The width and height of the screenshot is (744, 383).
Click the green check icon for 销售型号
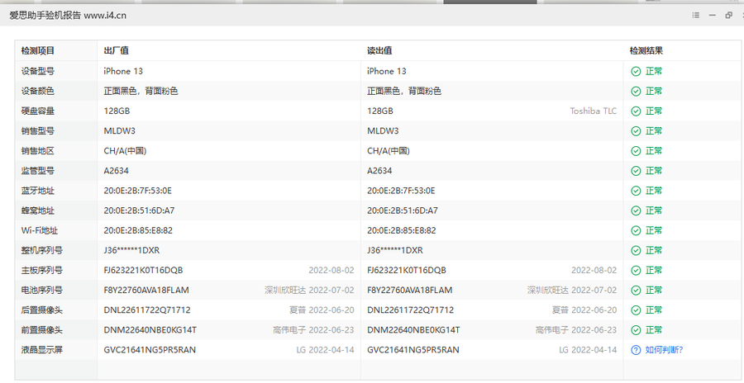(636, 130)
